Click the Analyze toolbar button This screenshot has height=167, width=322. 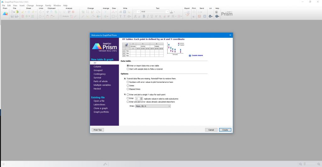(x=64, y=16)
